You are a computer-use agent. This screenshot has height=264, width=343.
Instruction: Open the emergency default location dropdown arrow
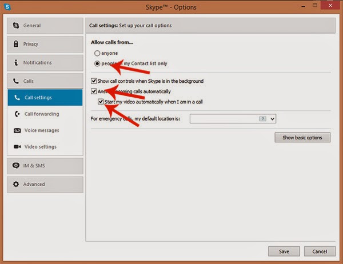point(272,119)
